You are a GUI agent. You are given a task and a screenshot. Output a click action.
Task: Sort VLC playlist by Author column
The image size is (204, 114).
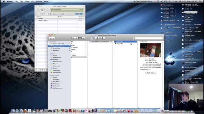tap(68, 17)
